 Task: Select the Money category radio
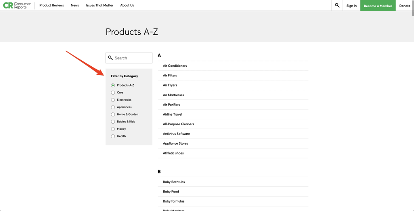(113, 129)
